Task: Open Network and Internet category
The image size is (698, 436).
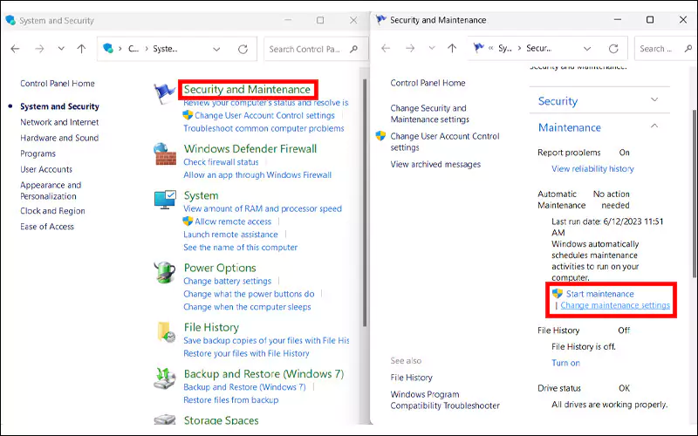Action: (59, 122)
